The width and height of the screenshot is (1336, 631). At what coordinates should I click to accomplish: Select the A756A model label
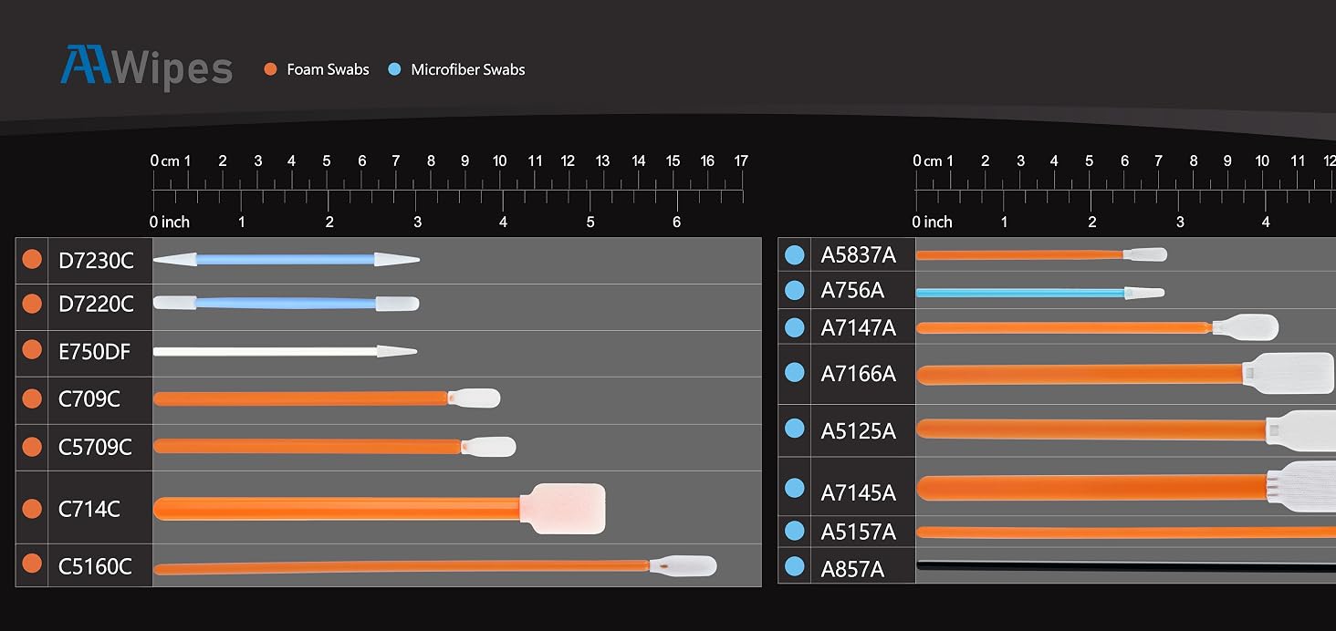852,290
